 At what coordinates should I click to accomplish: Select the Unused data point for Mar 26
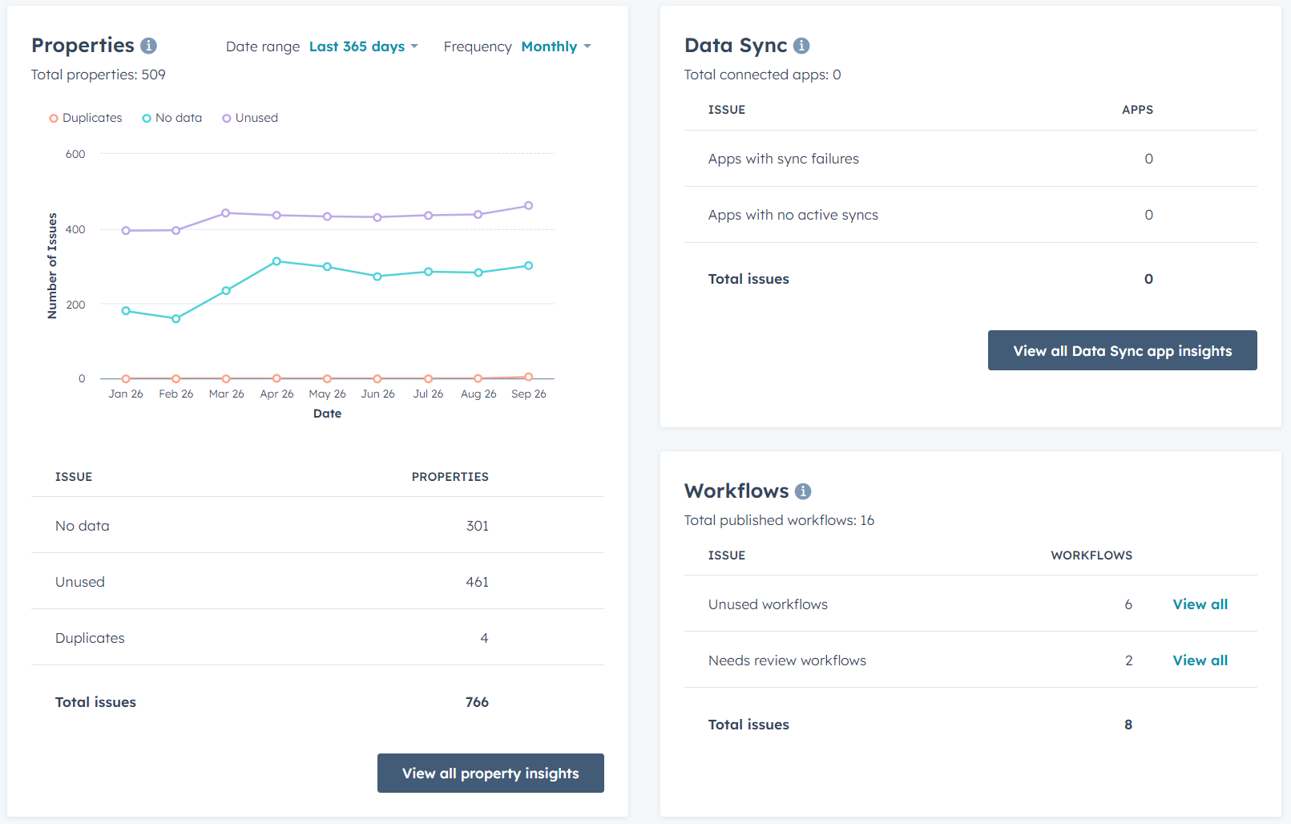[226, 213]
